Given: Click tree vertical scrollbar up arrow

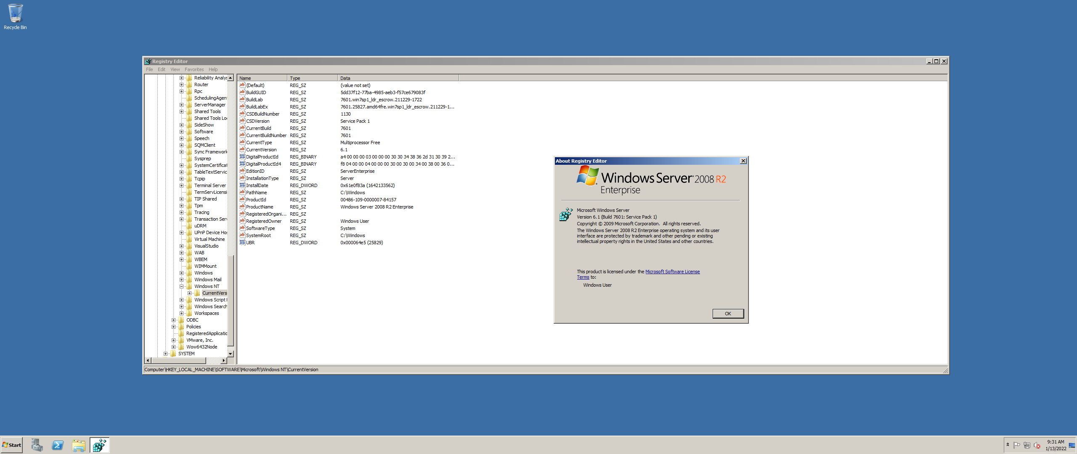Looking at the screenshot, I should point(231,78).
